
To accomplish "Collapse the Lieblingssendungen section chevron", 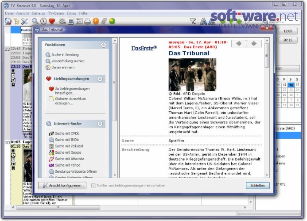I will [x=100, y=79].
